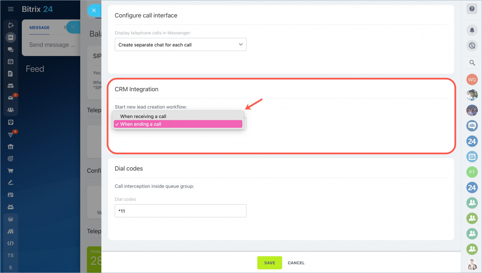Click the search magnifier in right sidebar
Viewport: 482px width, 273px height.
(472, 63)
